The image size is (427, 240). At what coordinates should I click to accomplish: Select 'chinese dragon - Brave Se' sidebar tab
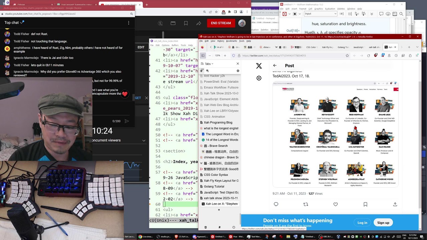[219, 157]
